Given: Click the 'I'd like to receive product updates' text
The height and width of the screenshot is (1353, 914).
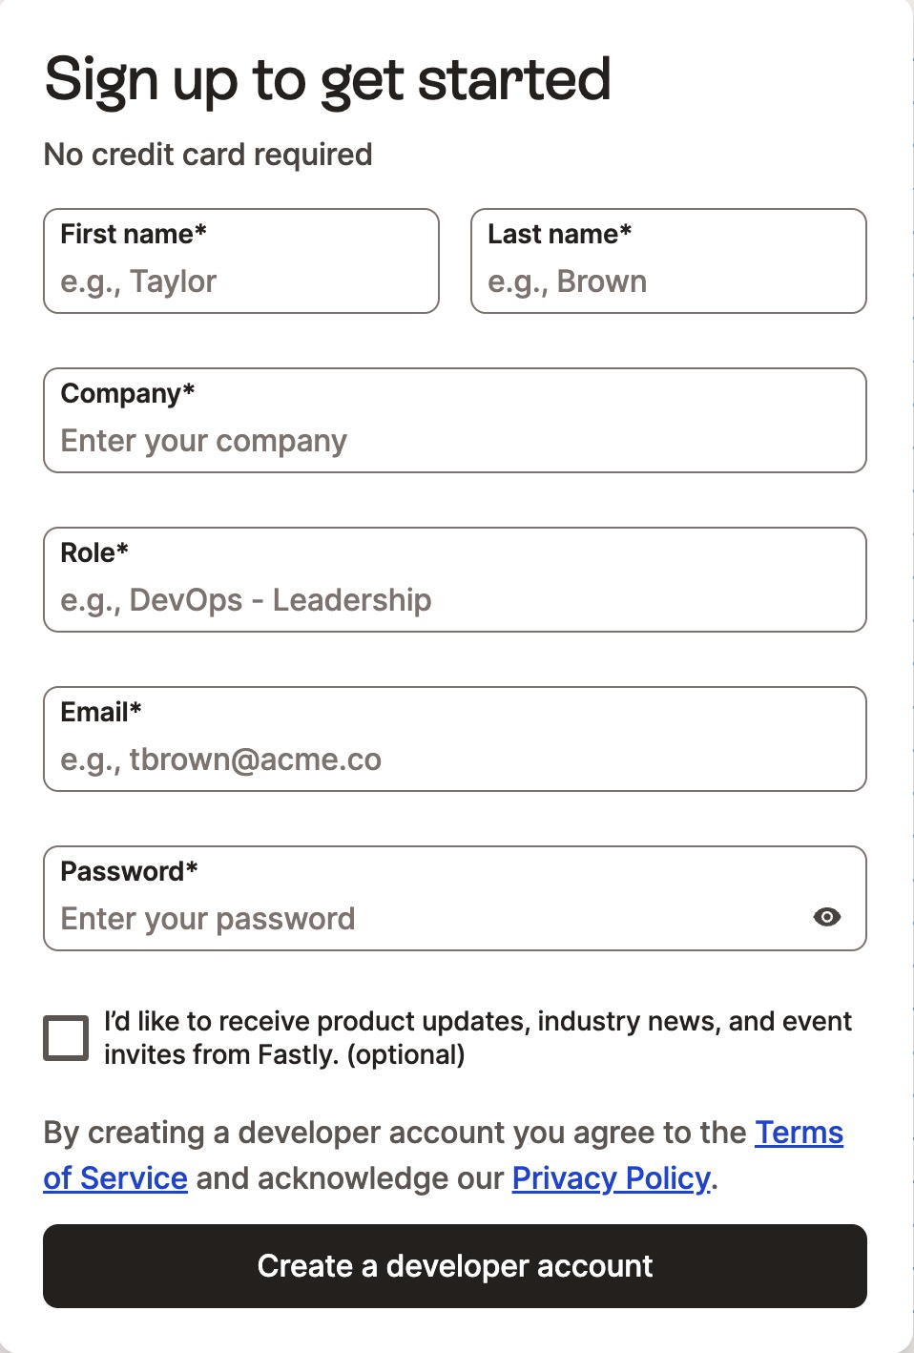Looking at the screenshot, I should click(x=477, y=1037).
